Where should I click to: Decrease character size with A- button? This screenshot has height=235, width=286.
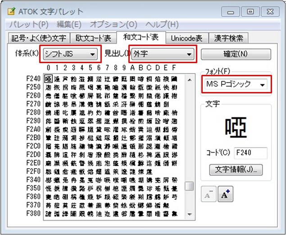209,194
